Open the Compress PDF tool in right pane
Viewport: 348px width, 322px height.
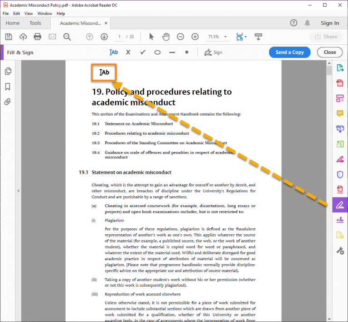point(340,189)
